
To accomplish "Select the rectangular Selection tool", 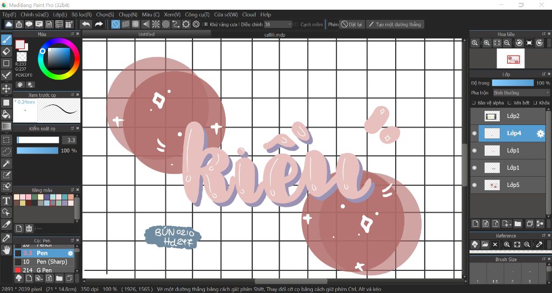I will click(x=6, y=139).
